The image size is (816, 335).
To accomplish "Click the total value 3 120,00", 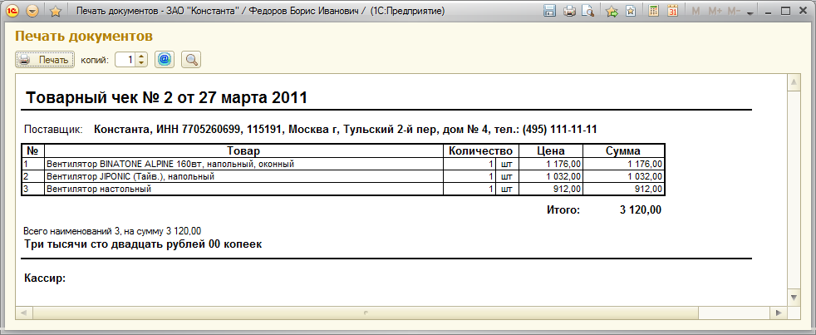I will pos(641,210).
